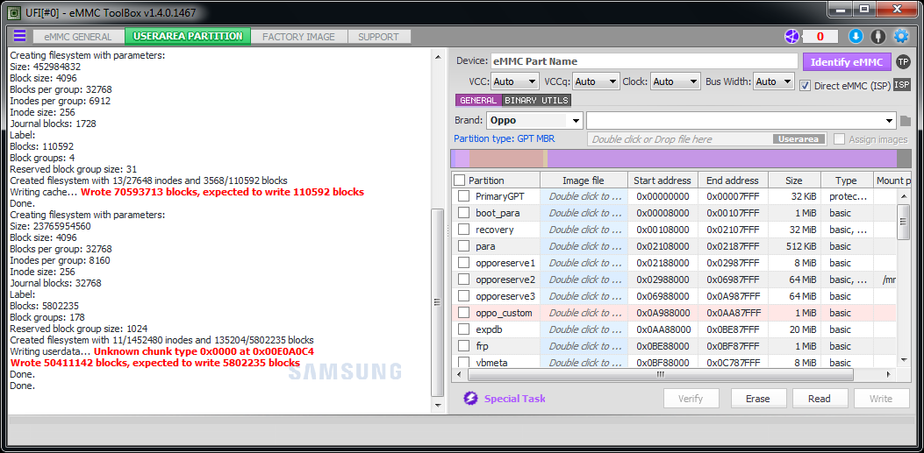The height and width of the screenshot is (453, 924).
Task: Click the partition table vertical scrollbar thumb
Action: pyautogui.click(x=904, y=221)
